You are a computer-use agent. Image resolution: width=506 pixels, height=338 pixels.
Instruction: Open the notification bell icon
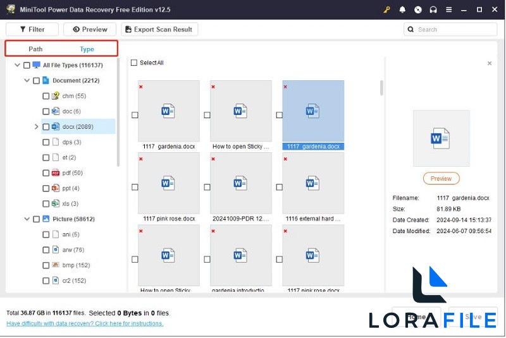402,9
